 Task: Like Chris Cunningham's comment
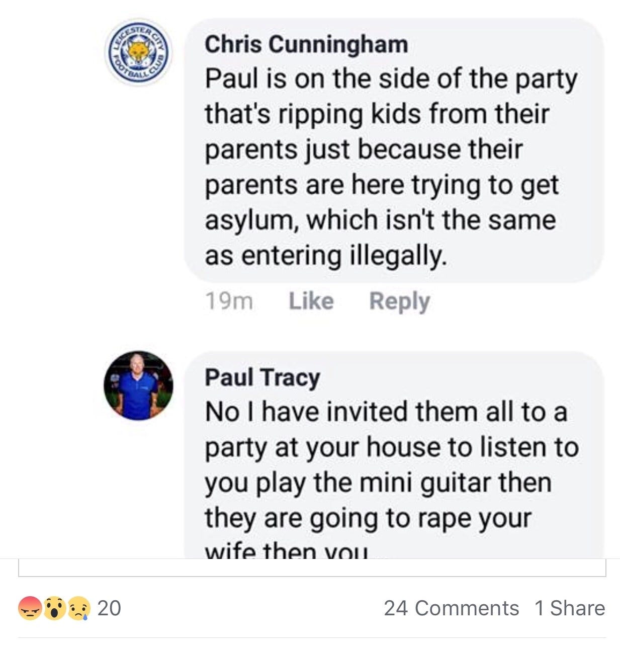coord(311,301)
